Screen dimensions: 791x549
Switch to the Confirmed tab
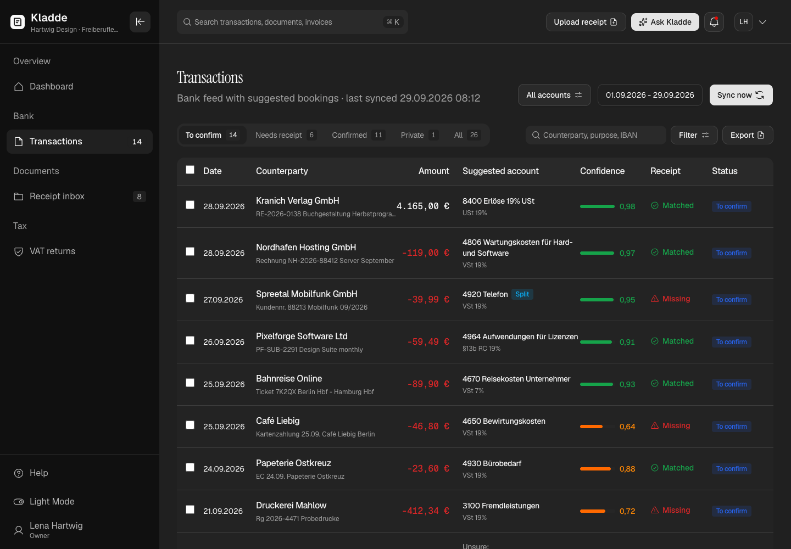click(358, 135)
